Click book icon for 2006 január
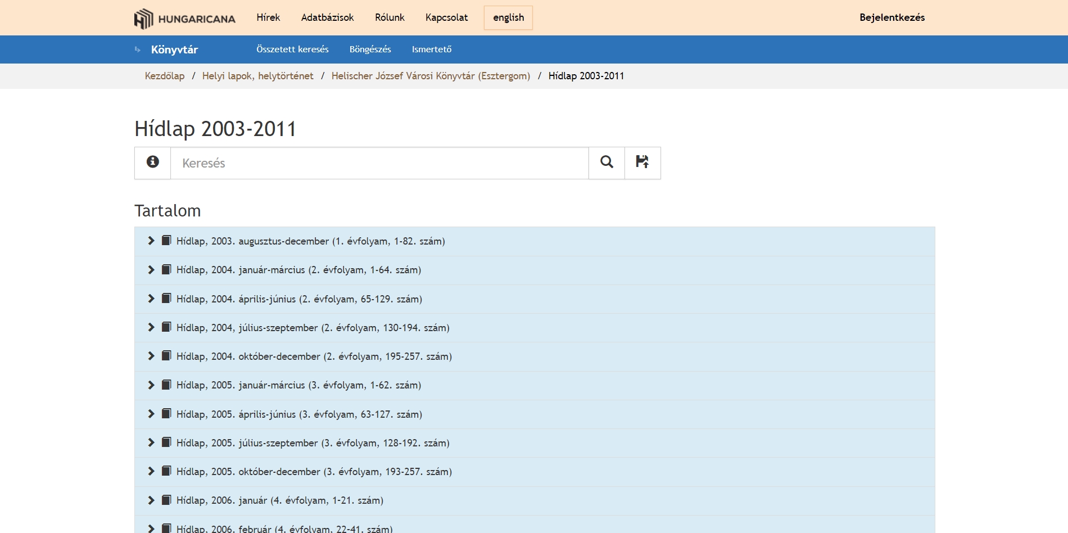This screenshot has width=1068, height=533. pos(166,500)
